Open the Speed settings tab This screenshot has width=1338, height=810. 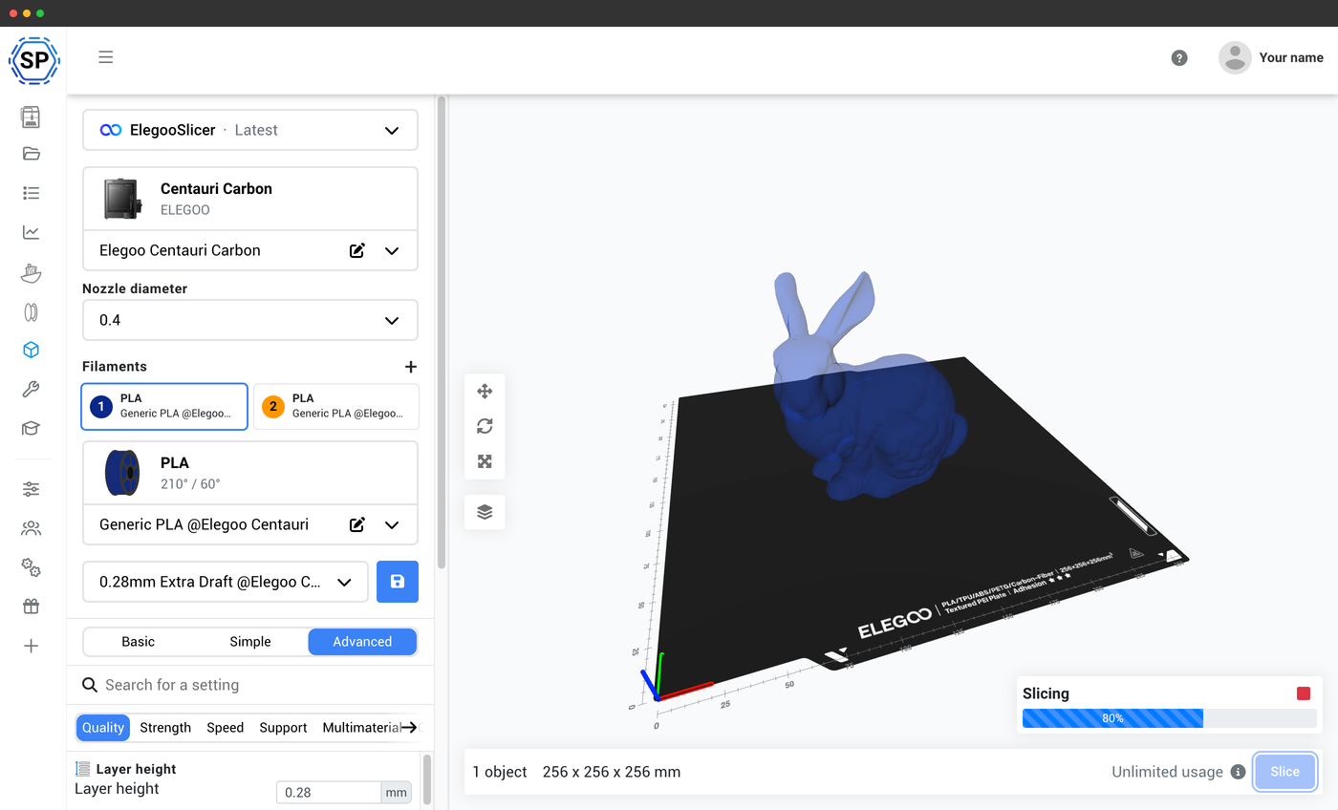226,728
